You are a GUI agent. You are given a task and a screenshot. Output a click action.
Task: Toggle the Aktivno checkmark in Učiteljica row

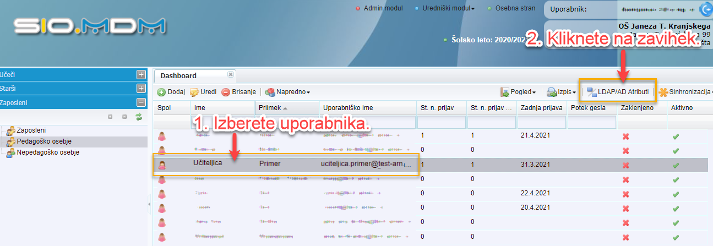(x=676, y=164)
